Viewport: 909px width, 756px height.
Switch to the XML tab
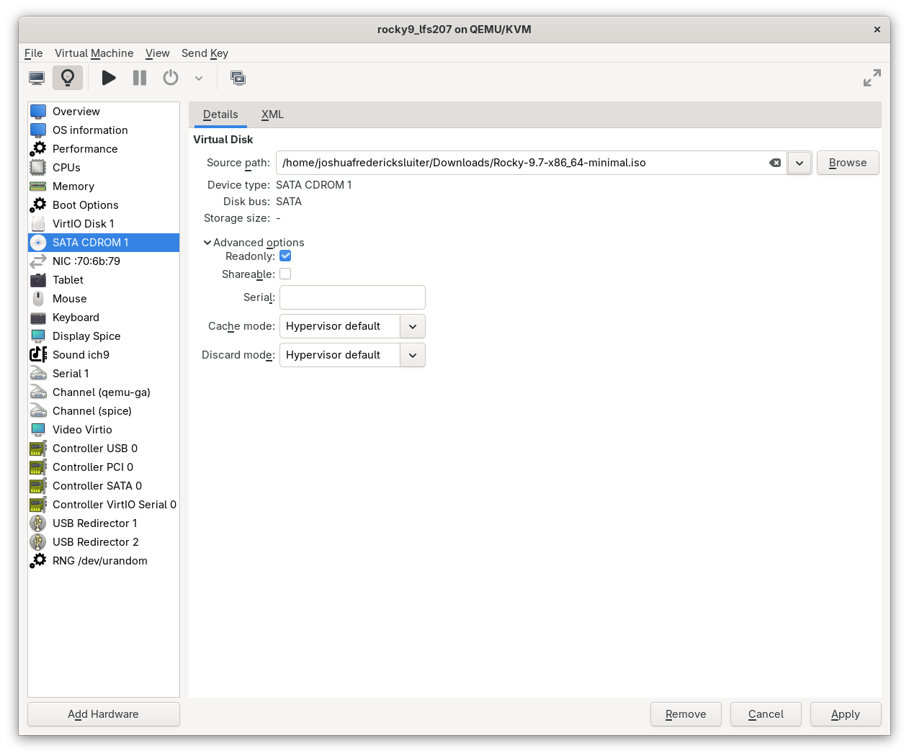[x=272, y=114]
